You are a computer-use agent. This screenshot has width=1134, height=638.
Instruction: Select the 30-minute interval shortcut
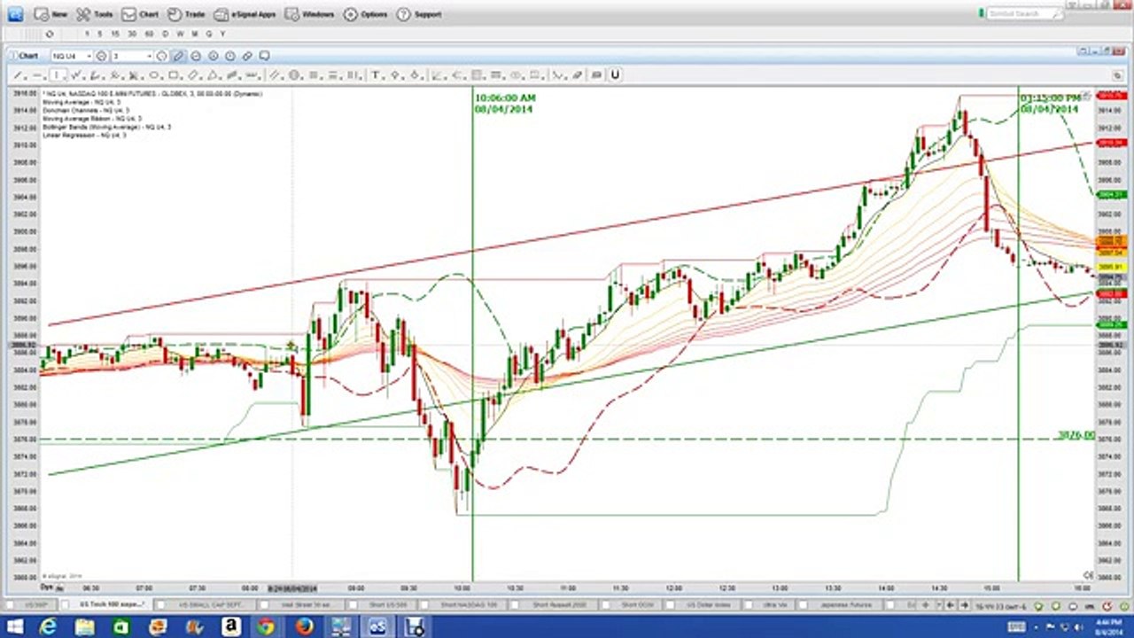(132, 34)
